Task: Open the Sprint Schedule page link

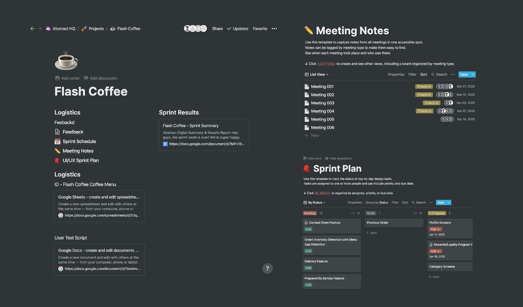Action: [x=76, y=141]
